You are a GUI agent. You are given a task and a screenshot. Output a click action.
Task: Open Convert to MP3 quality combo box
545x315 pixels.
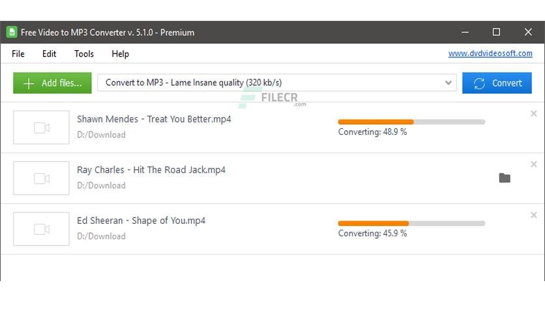point(276,83)
